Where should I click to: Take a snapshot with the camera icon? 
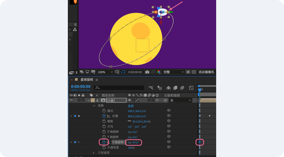click(147, 72)
